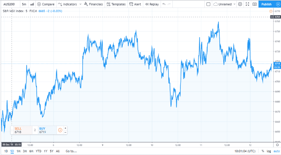
Task: Open the 5m timeframe dropdown
Action: click(24, 4)
